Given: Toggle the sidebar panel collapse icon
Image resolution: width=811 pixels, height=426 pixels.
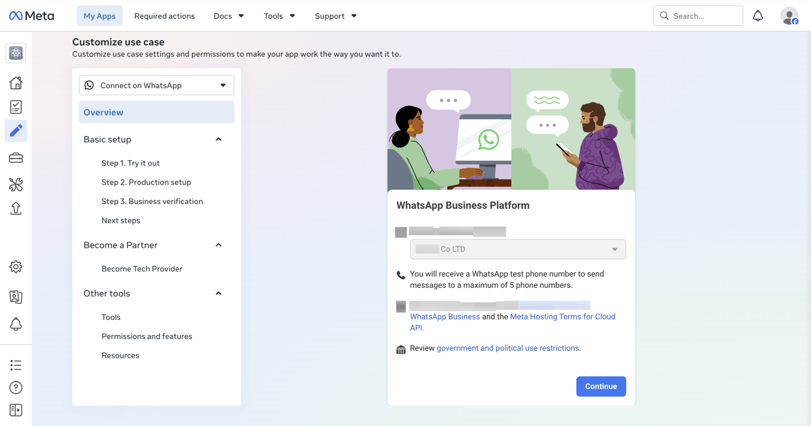Looking at the screenshot, I should click(16, 410).
